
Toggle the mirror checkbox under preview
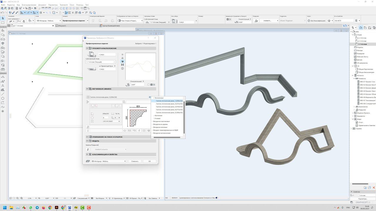click(148, 85)
